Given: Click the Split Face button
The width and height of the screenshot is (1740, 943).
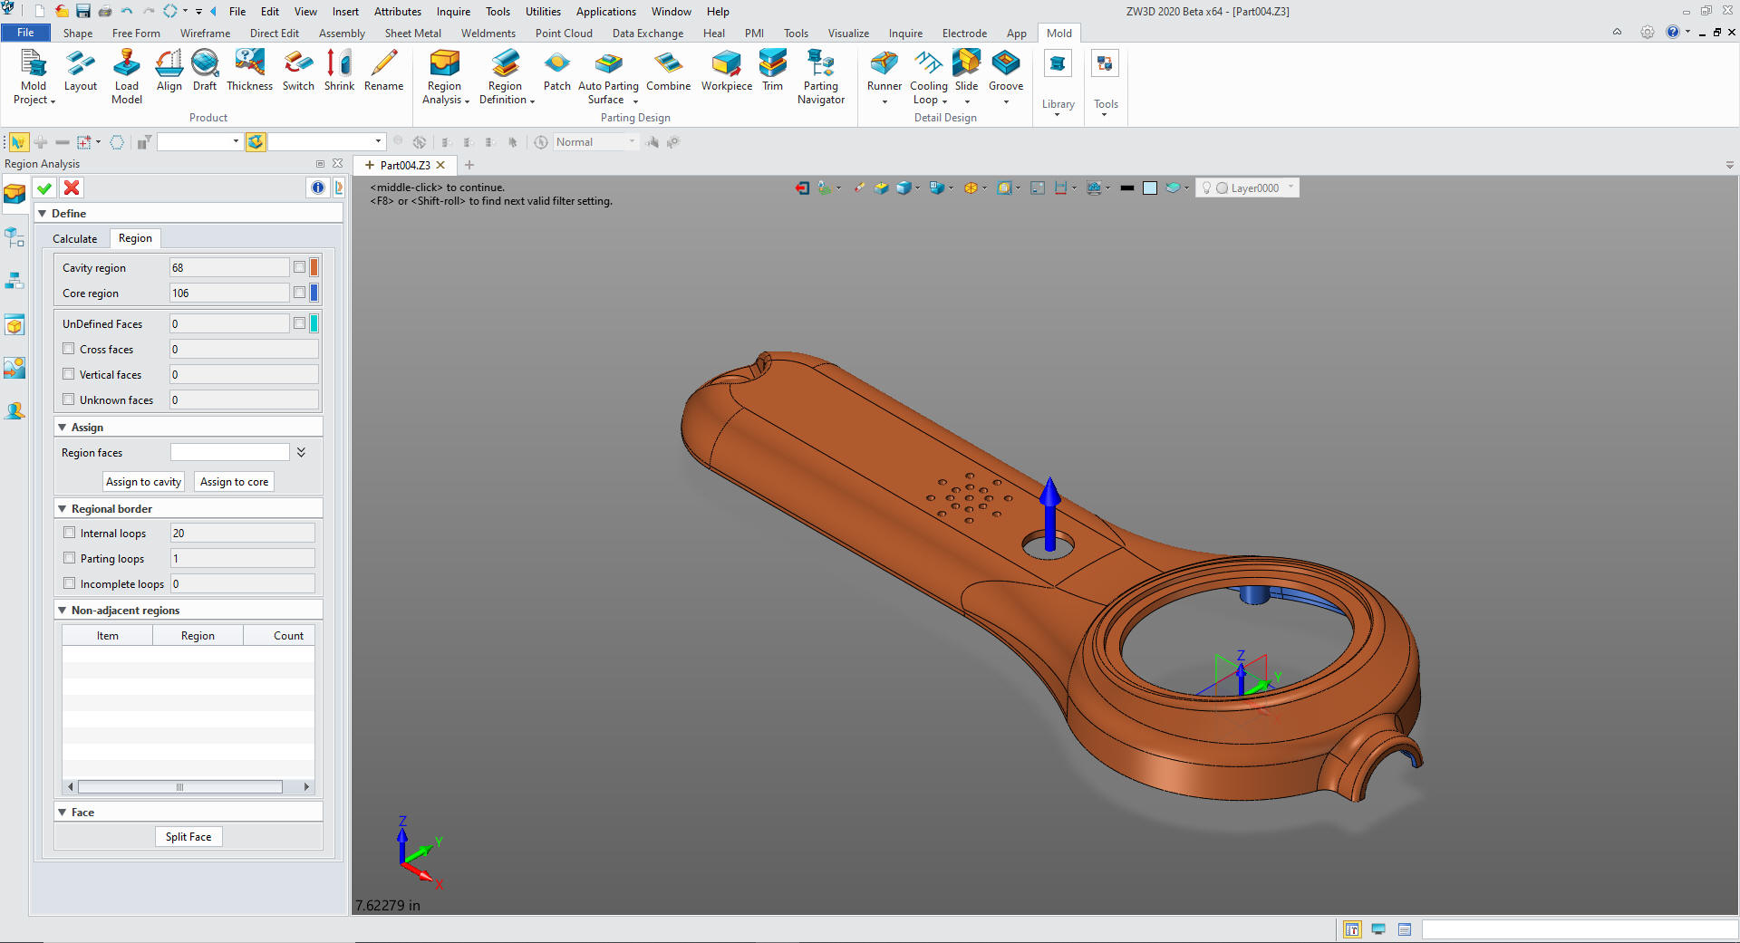Looking at the screenshot, I should (188, 837).
